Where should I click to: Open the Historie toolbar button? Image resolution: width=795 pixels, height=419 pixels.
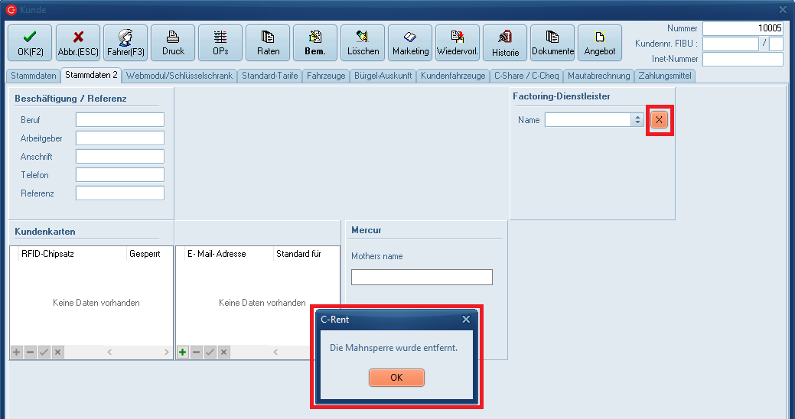(x=505, y=43)
